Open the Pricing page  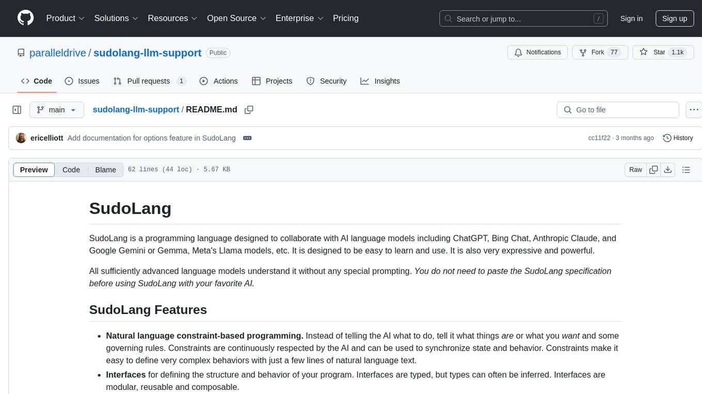pyautogui.click(x=346, y=18)
